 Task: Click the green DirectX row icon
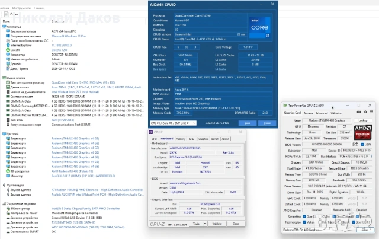(8, 50)
